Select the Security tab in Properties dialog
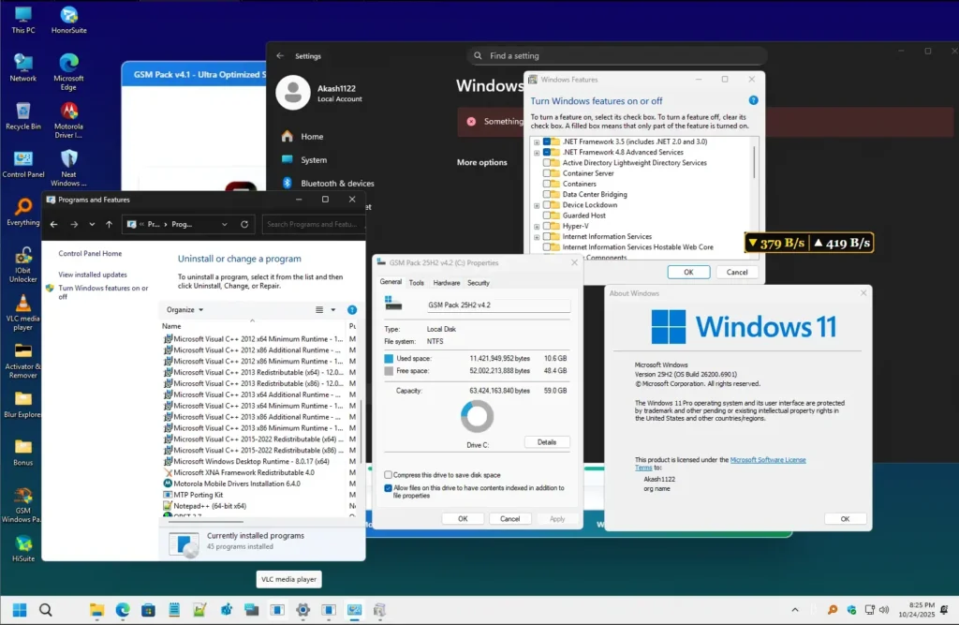This screenshot has height=625, width=959. [479, 283]
